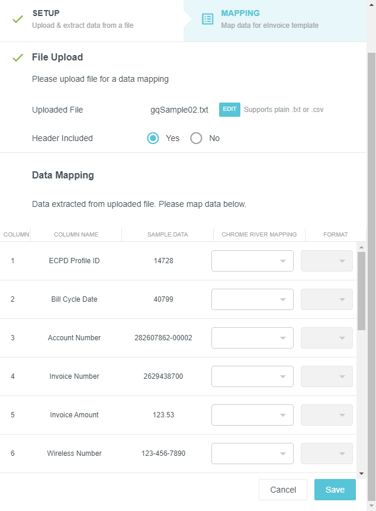Open Chrome River Mapping dropdown for ECPD Profile ID
The image size is (376, 511).
coord(252,261)
